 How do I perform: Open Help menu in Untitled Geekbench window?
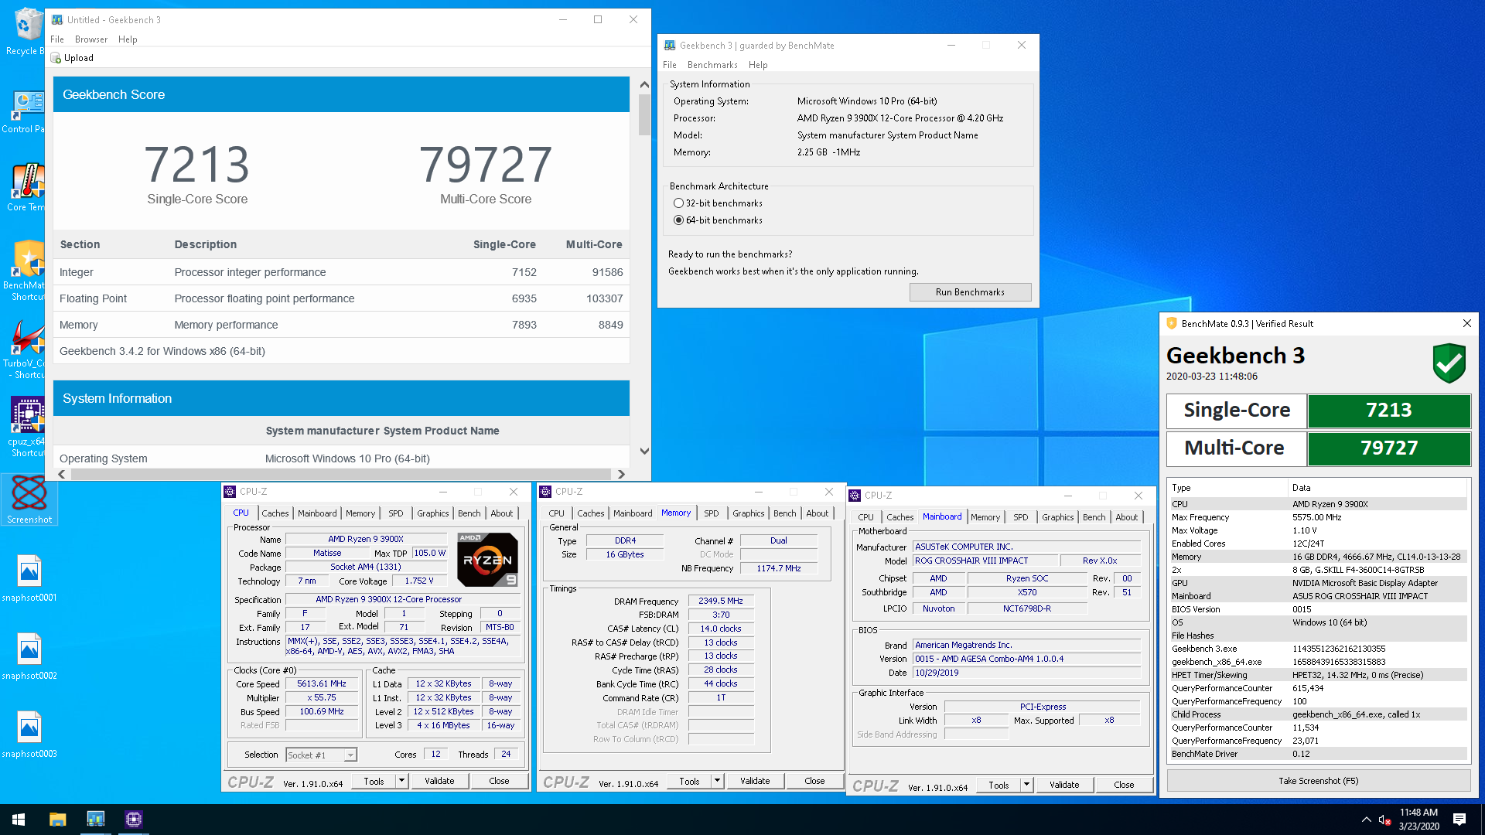point(128,39)
